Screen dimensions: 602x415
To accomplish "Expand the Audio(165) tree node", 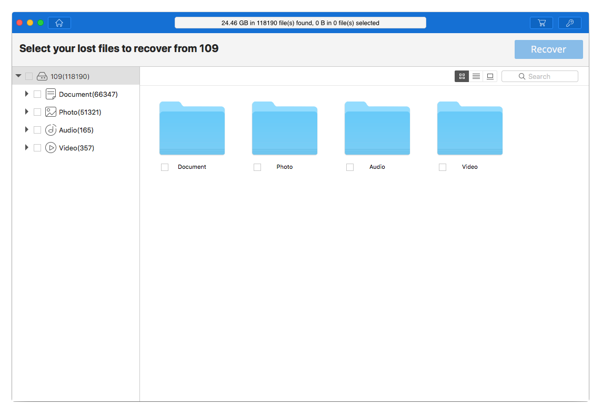I will [x=26, y=130].
